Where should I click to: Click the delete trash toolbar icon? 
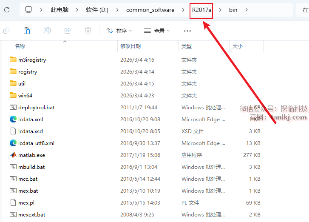click(88, 31)
